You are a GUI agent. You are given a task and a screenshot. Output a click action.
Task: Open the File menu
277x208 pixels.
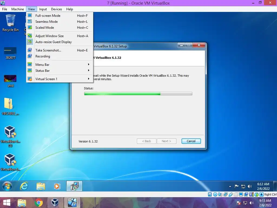click(5, 9)
